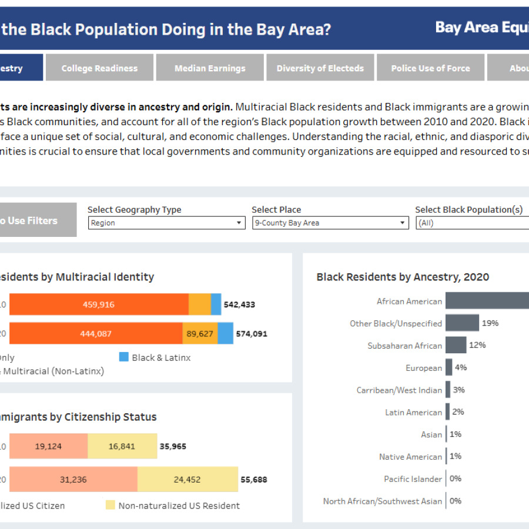This screenshot has height=529, width=529.
Task: Click the 24,452 non-naturalized bar segment
Action: [188, 480]
